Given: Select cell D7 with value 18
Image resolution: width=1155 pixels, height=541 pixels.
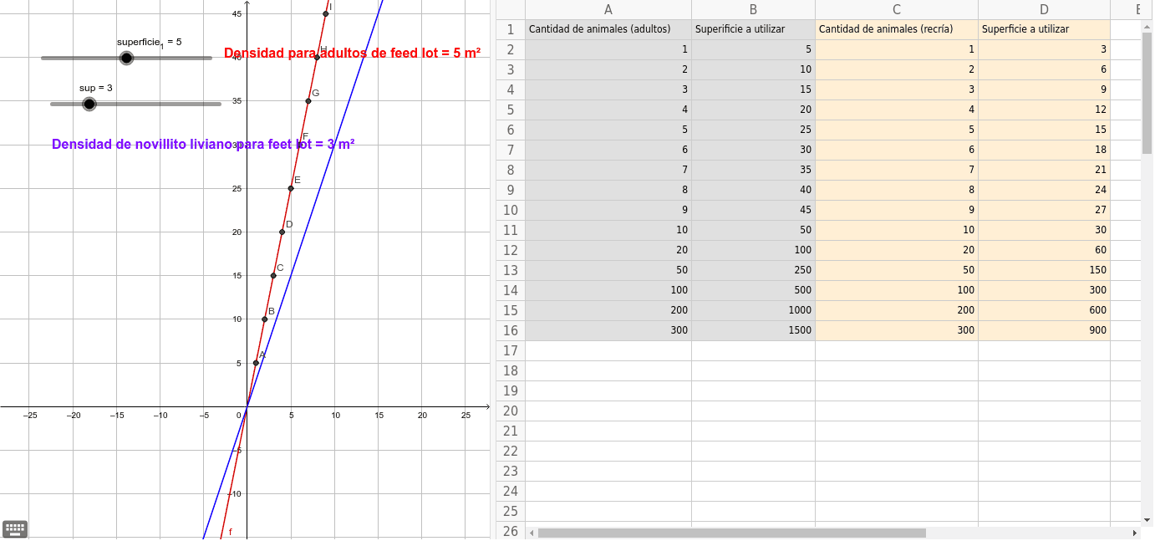Looking at the screenshot, I should (1044, 150).
